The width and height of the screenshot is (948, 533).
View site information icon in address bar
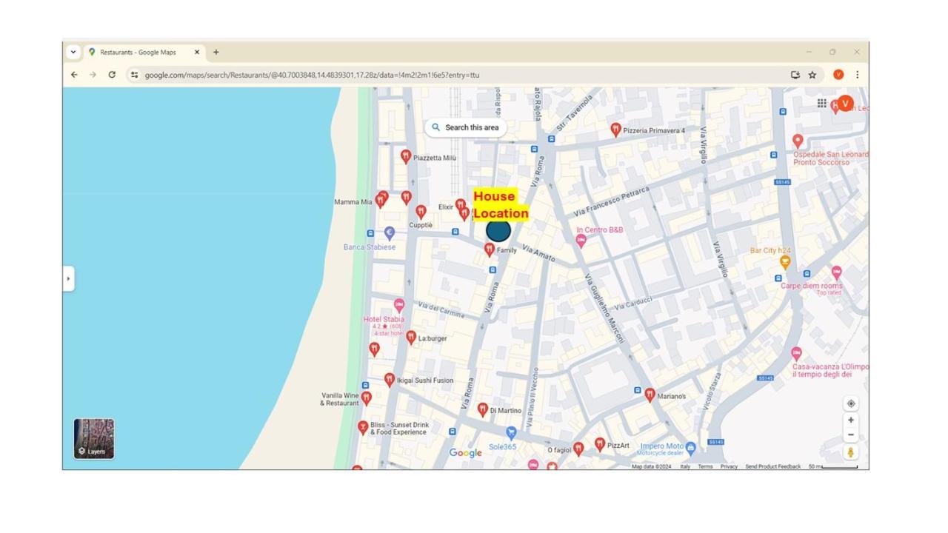(x=134, y=75)
